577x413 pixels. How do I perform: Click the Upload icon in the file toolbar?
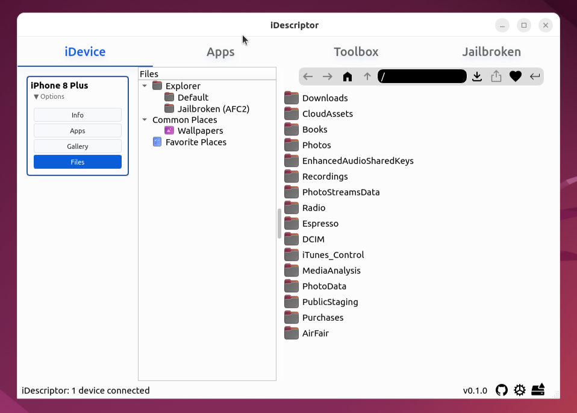(x=496, y=76)
